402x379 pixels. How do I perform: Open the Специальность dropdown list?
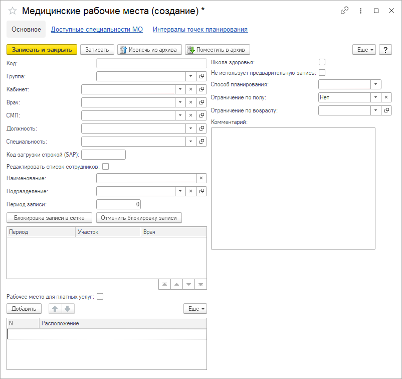point(190,142)
